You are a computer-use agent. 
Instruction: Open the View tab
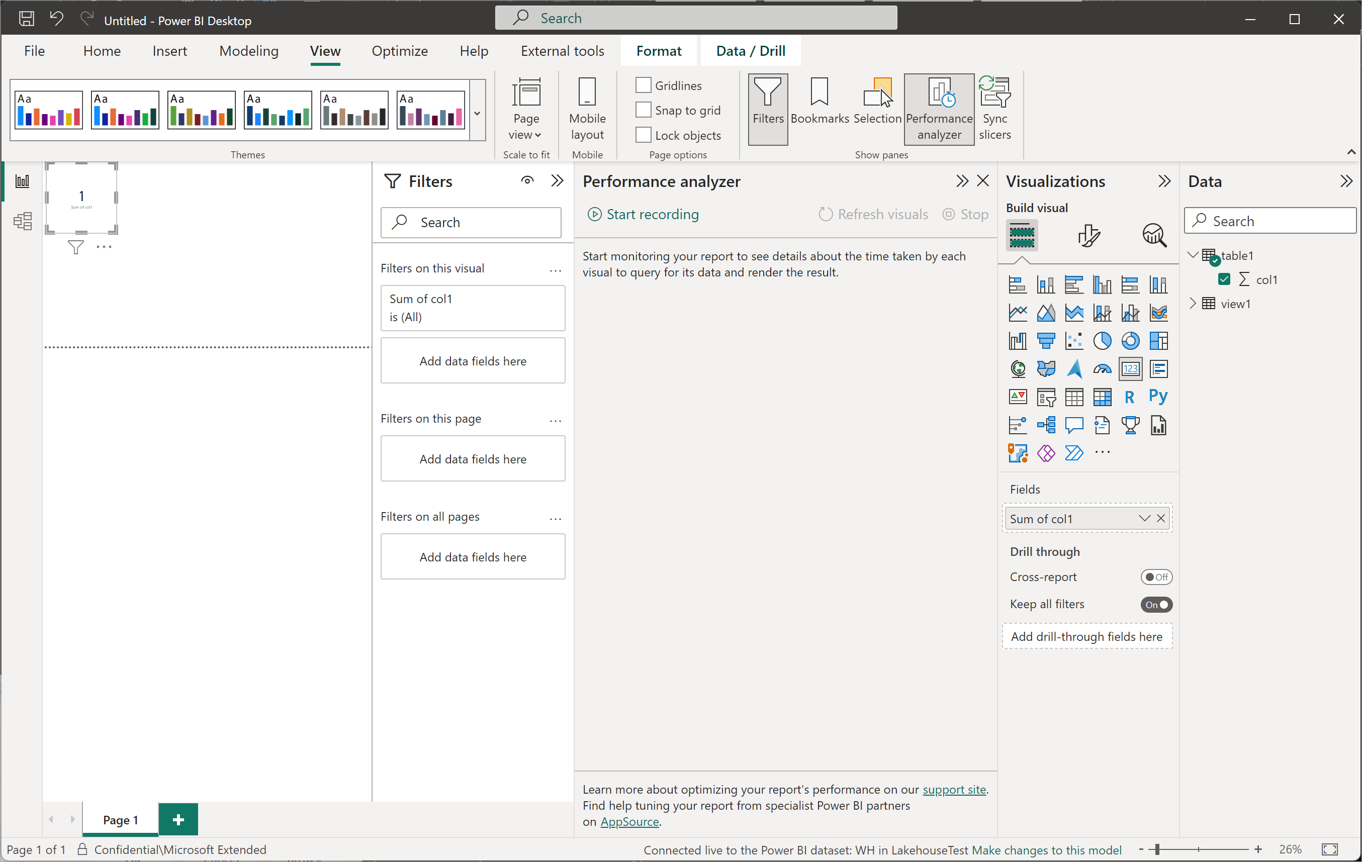(324, 51)
